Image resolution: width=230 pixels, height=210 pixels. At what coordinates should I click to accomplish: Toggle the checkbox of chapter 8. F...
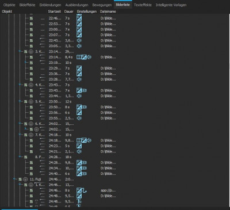25,157
